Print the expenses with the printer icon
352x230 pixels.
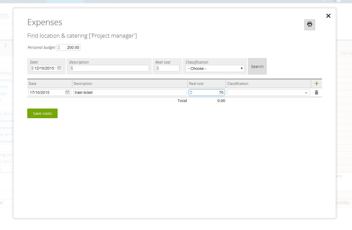point(309,25)
